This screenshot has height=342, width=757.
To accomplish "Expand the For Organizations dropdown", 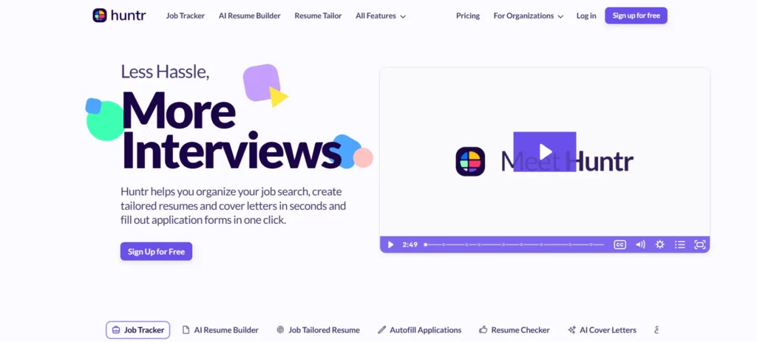I will [x=529, y=16].
